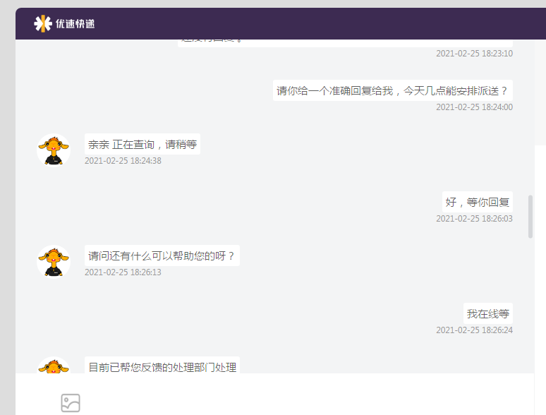The image size is (546, 415).
Task: Click timestamp 2021-02-25 18:26:03
Action: 474,219
